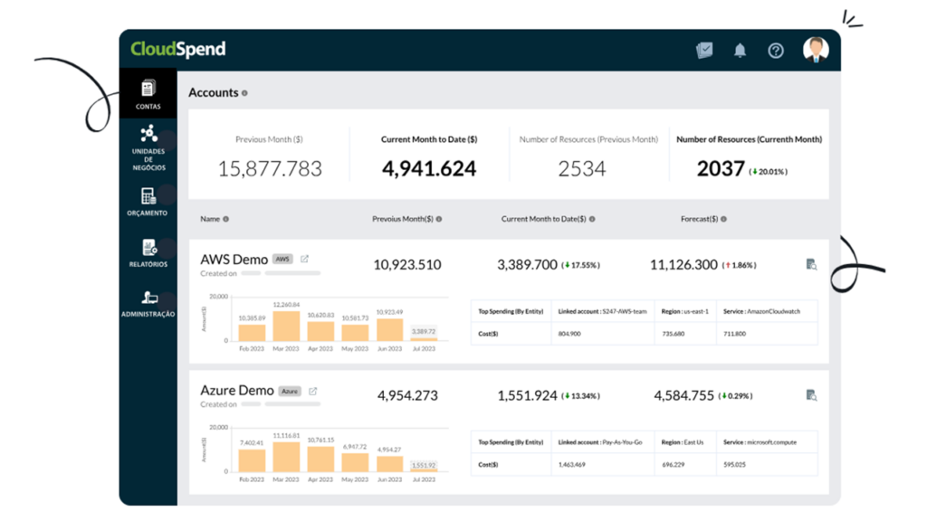The height and width of the screenshot is (521, 927).
Task: Open the Orçamento sidebar section
Action: tap(148, 202)
